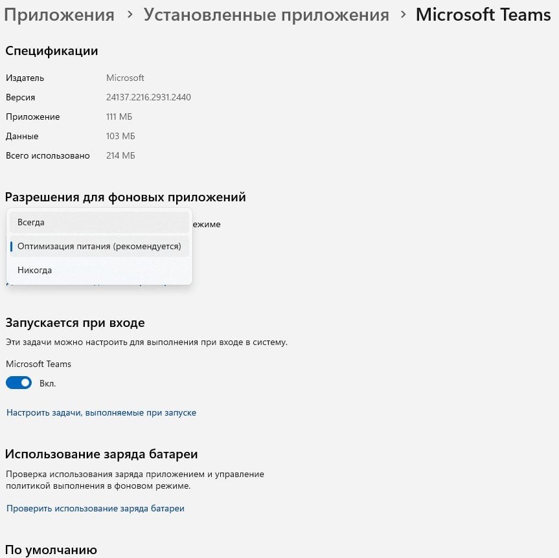
Task: Select the version number 24137.2216.2931.2440
Action: click(x=148, y=97)
